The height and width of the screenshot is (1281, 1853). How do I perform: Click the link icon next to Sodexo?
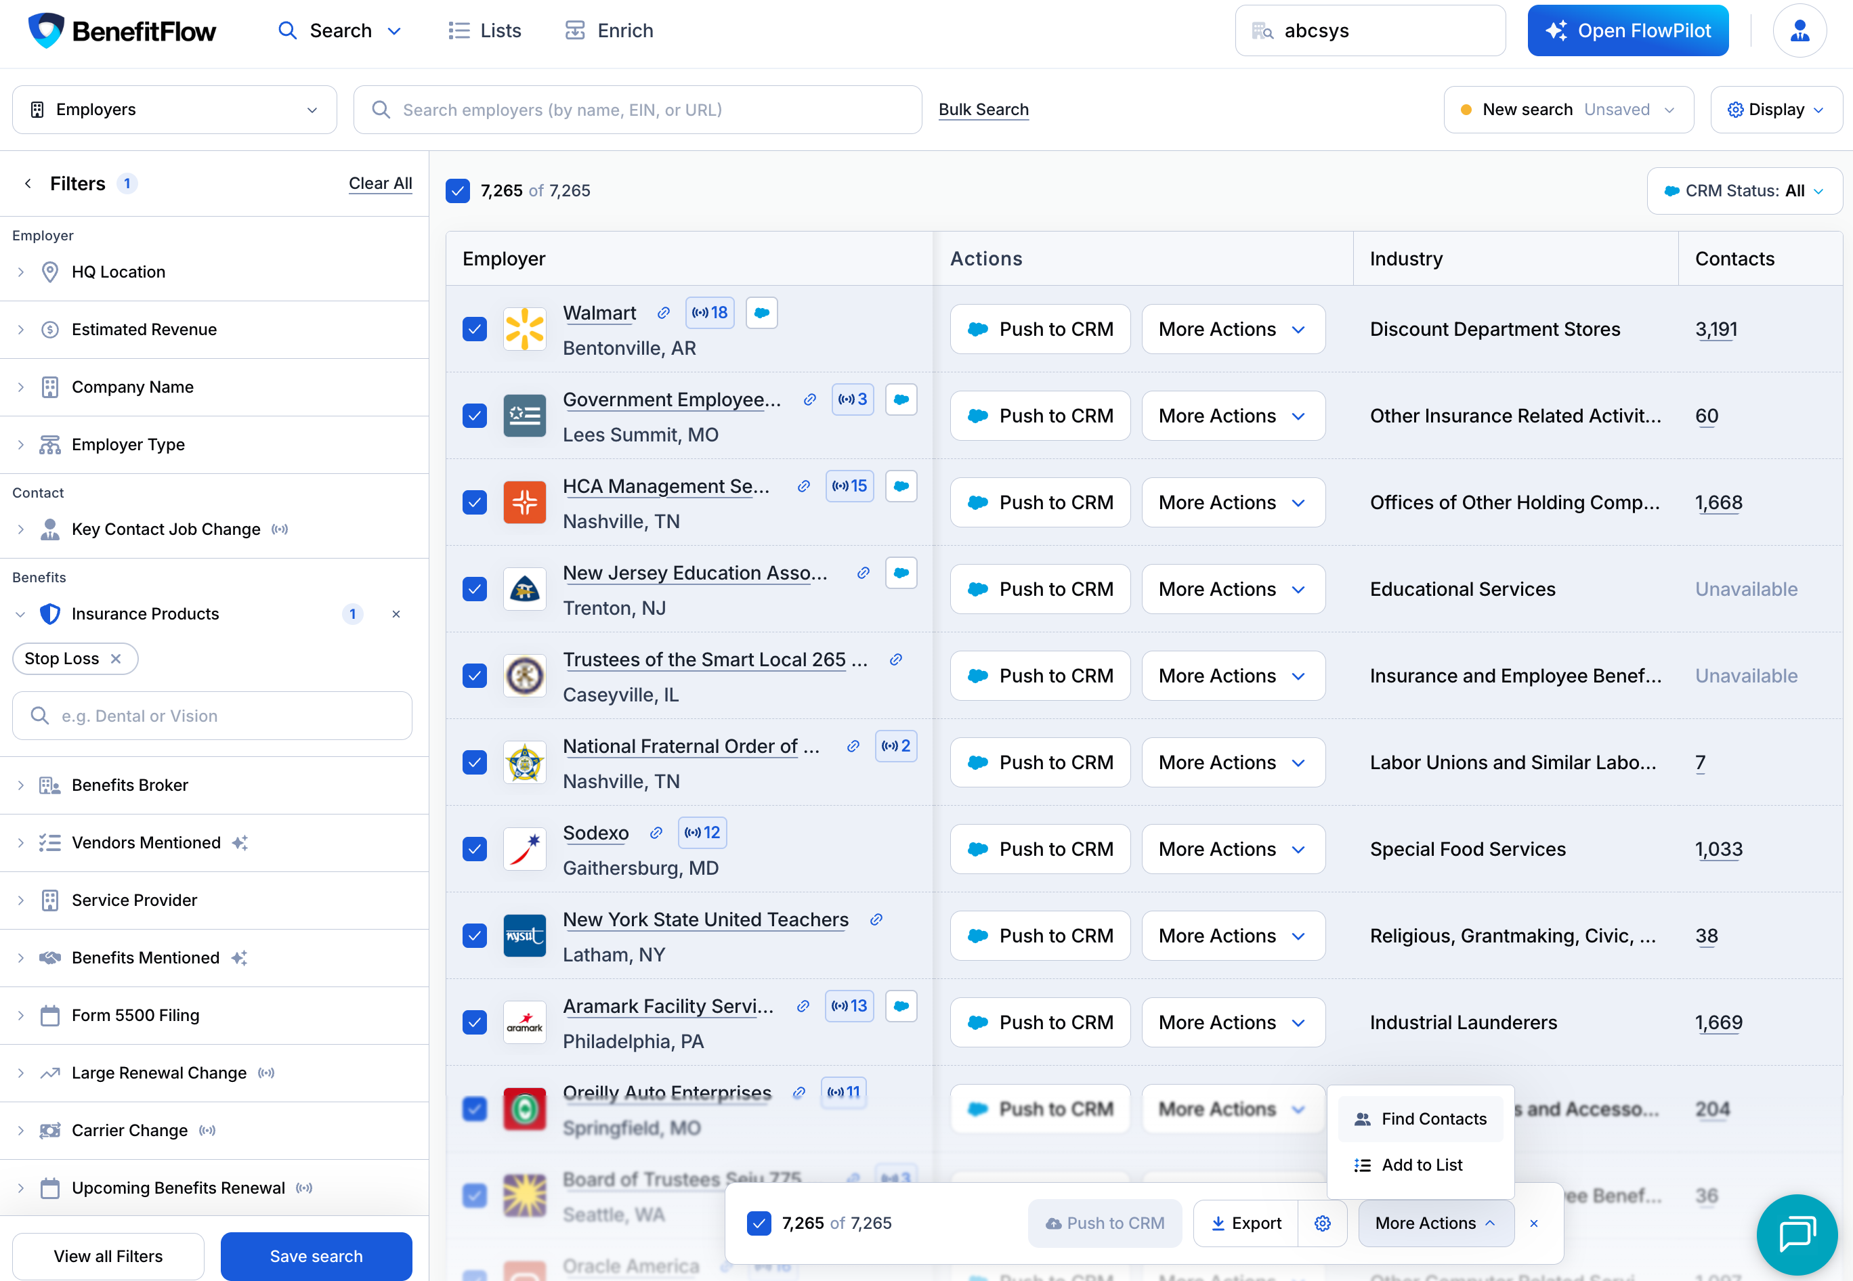click(x=656, y=832)
